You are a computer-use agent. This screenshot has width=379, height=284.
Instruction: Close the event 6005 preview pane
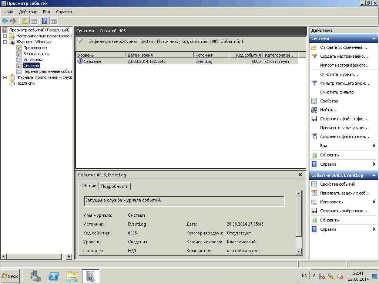300,175
